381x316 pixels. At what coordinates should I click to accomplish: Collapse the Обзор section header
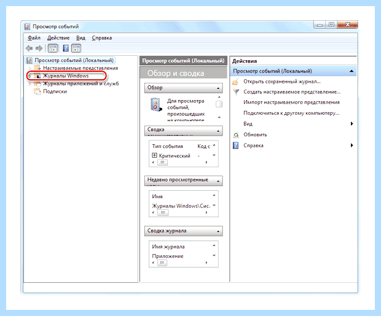click(218, 88)
